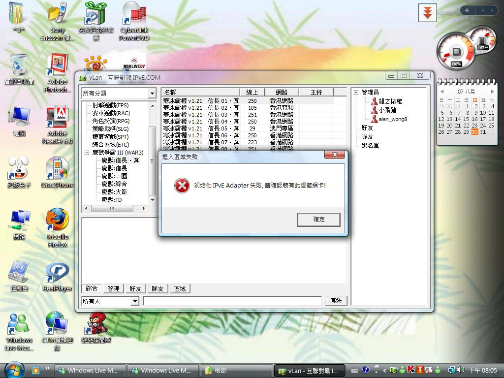The height and width of the screenshot is (378, 504).
Task: Click 確定 to dismiss the error dialog
Action: click(318, 220)
